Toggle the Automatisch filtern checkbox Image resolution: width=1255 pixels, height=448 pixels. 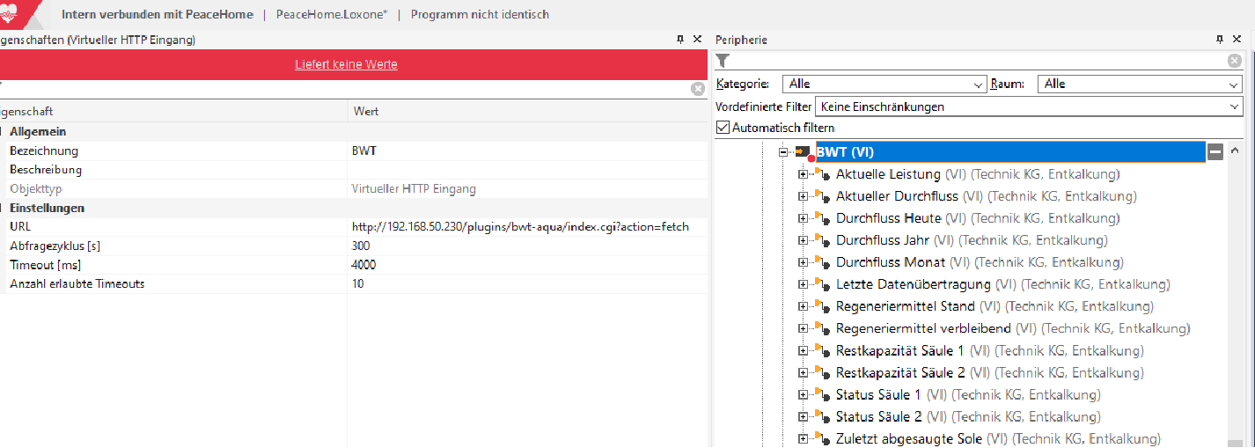click(x=723, y=128)
